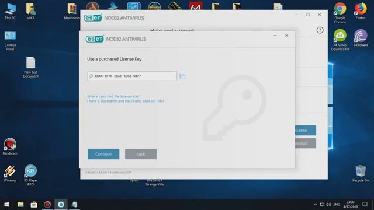Click the help question mark in main ESET window
The image size is (374, 210).
coord(320,30)
